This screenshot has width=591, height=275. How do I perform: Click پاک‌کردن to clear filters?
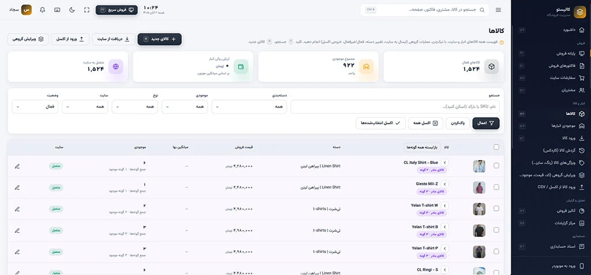click(458, 123)
